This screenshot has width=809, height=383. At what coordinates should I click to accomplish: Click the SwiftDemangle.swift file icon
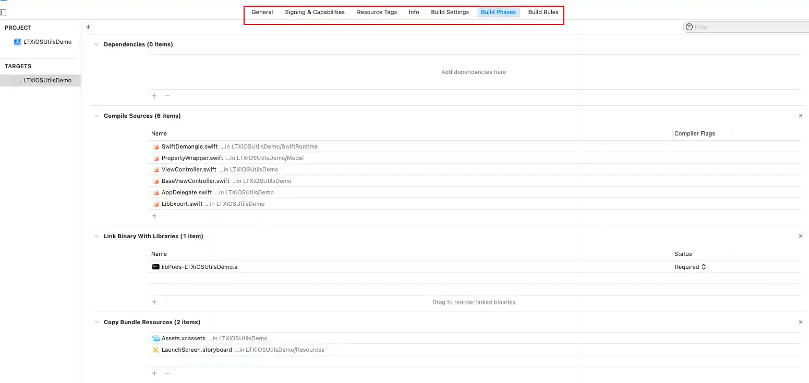[x=156, y=147]
